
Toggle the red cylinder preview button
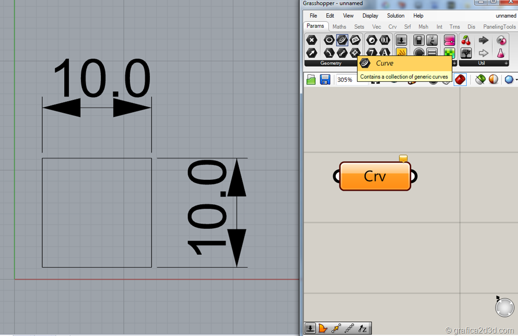[x=460, y=80]
